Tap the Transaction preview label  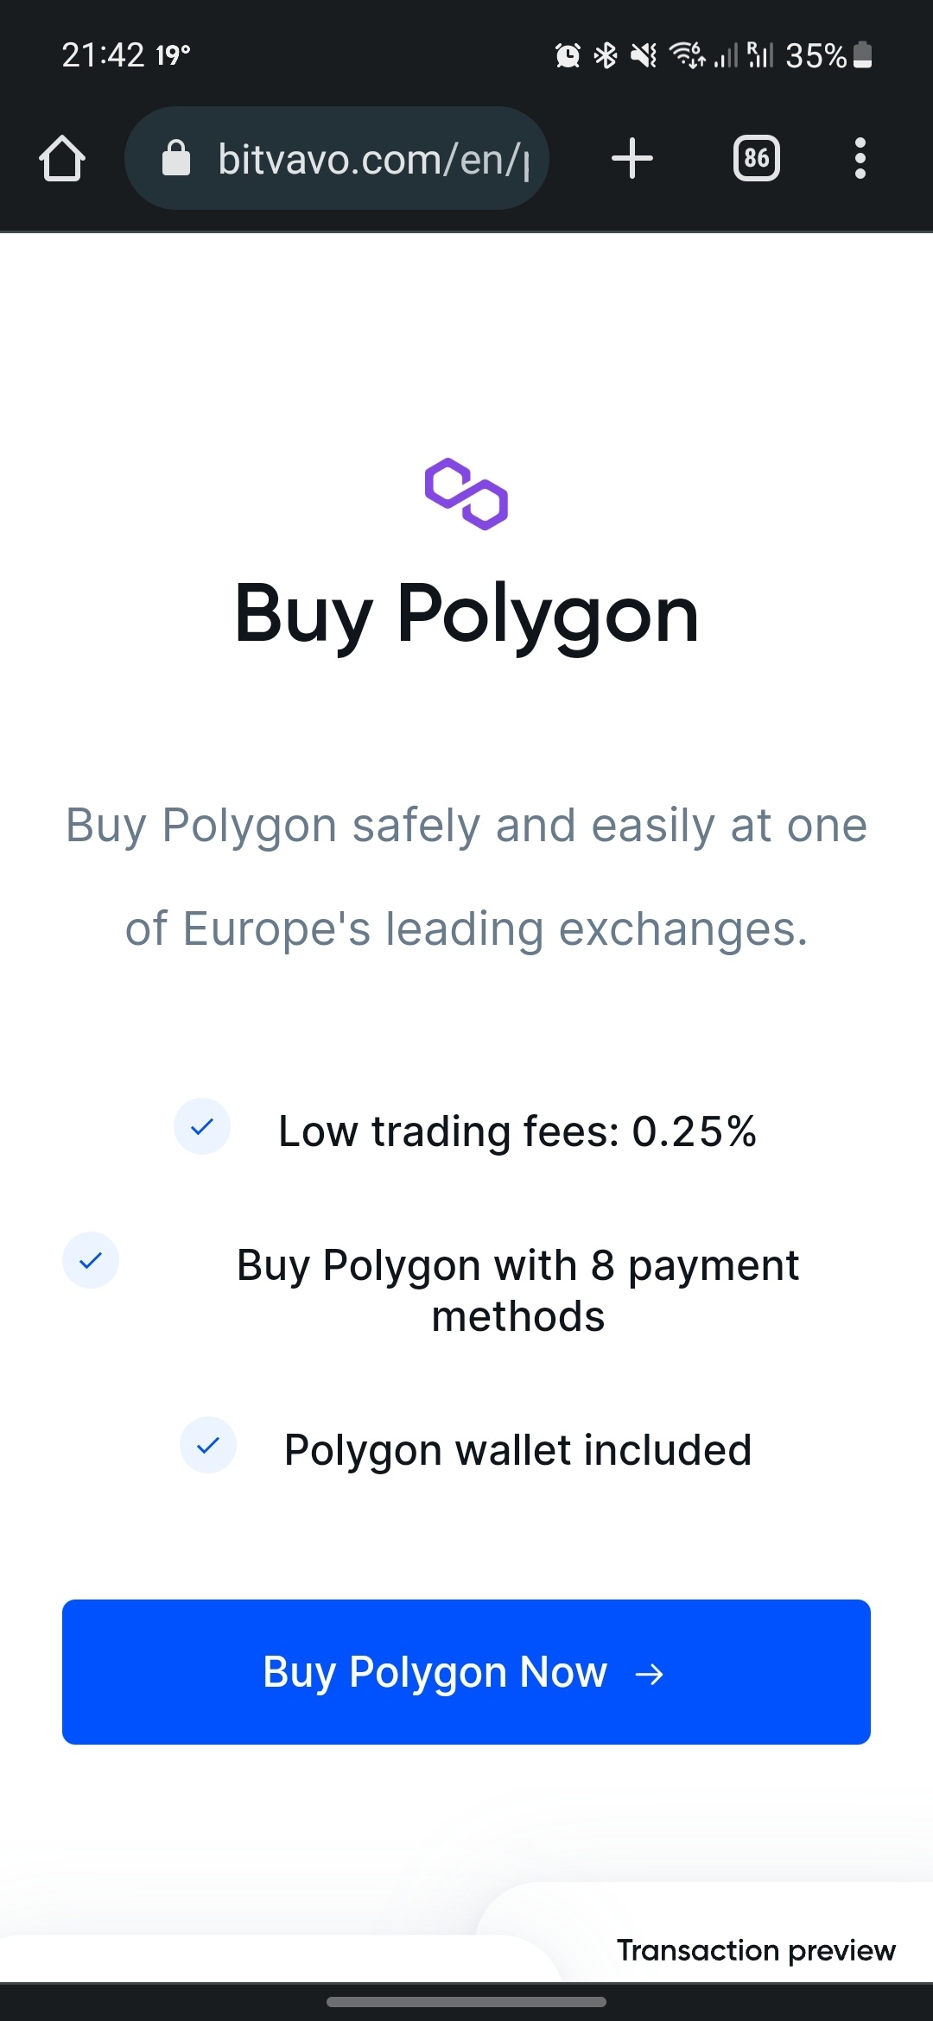pos(756,1950)
